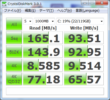Minimize the CrystalDiskMark window
The image size is (110, 100).
click(85, 3)
